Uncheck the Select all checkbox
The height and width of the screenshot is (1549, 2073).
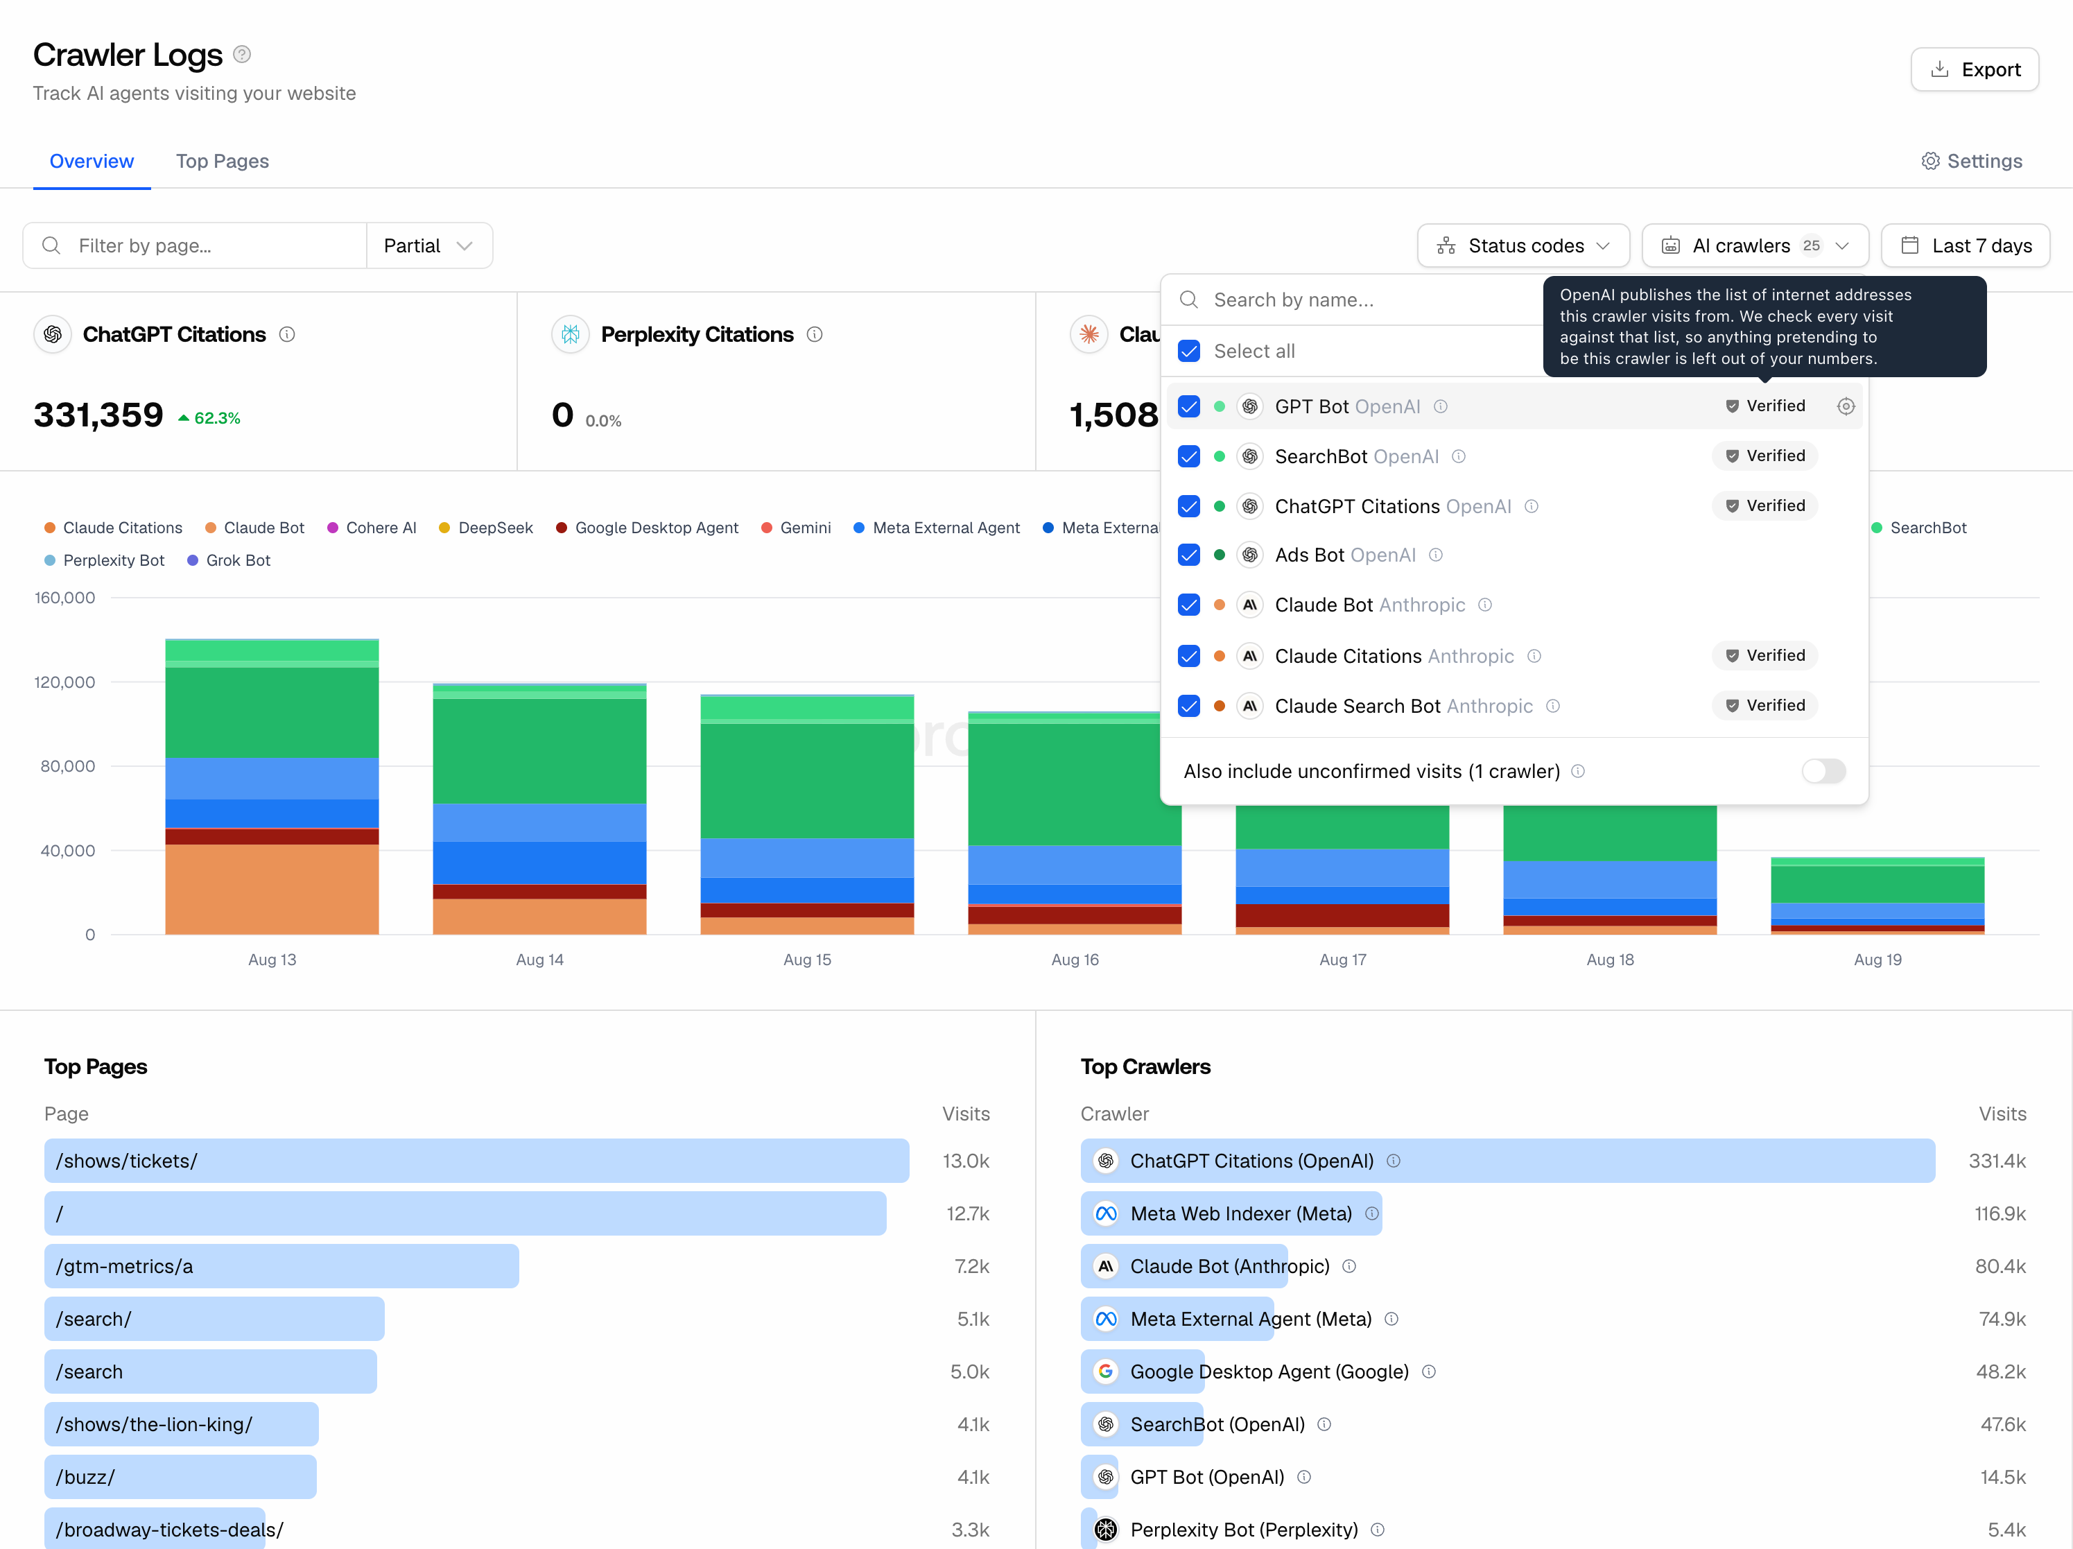pos(1188,350)
